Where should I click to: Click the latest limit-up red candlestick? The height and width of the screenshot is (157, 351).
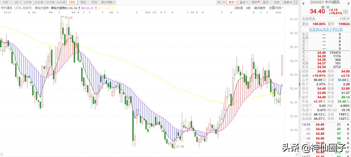(282, 65)
